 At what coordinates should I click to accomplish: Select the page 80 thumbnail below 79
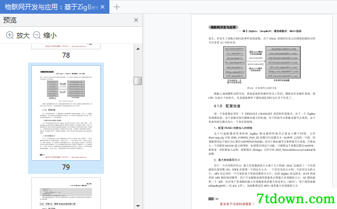coord(66,193)
